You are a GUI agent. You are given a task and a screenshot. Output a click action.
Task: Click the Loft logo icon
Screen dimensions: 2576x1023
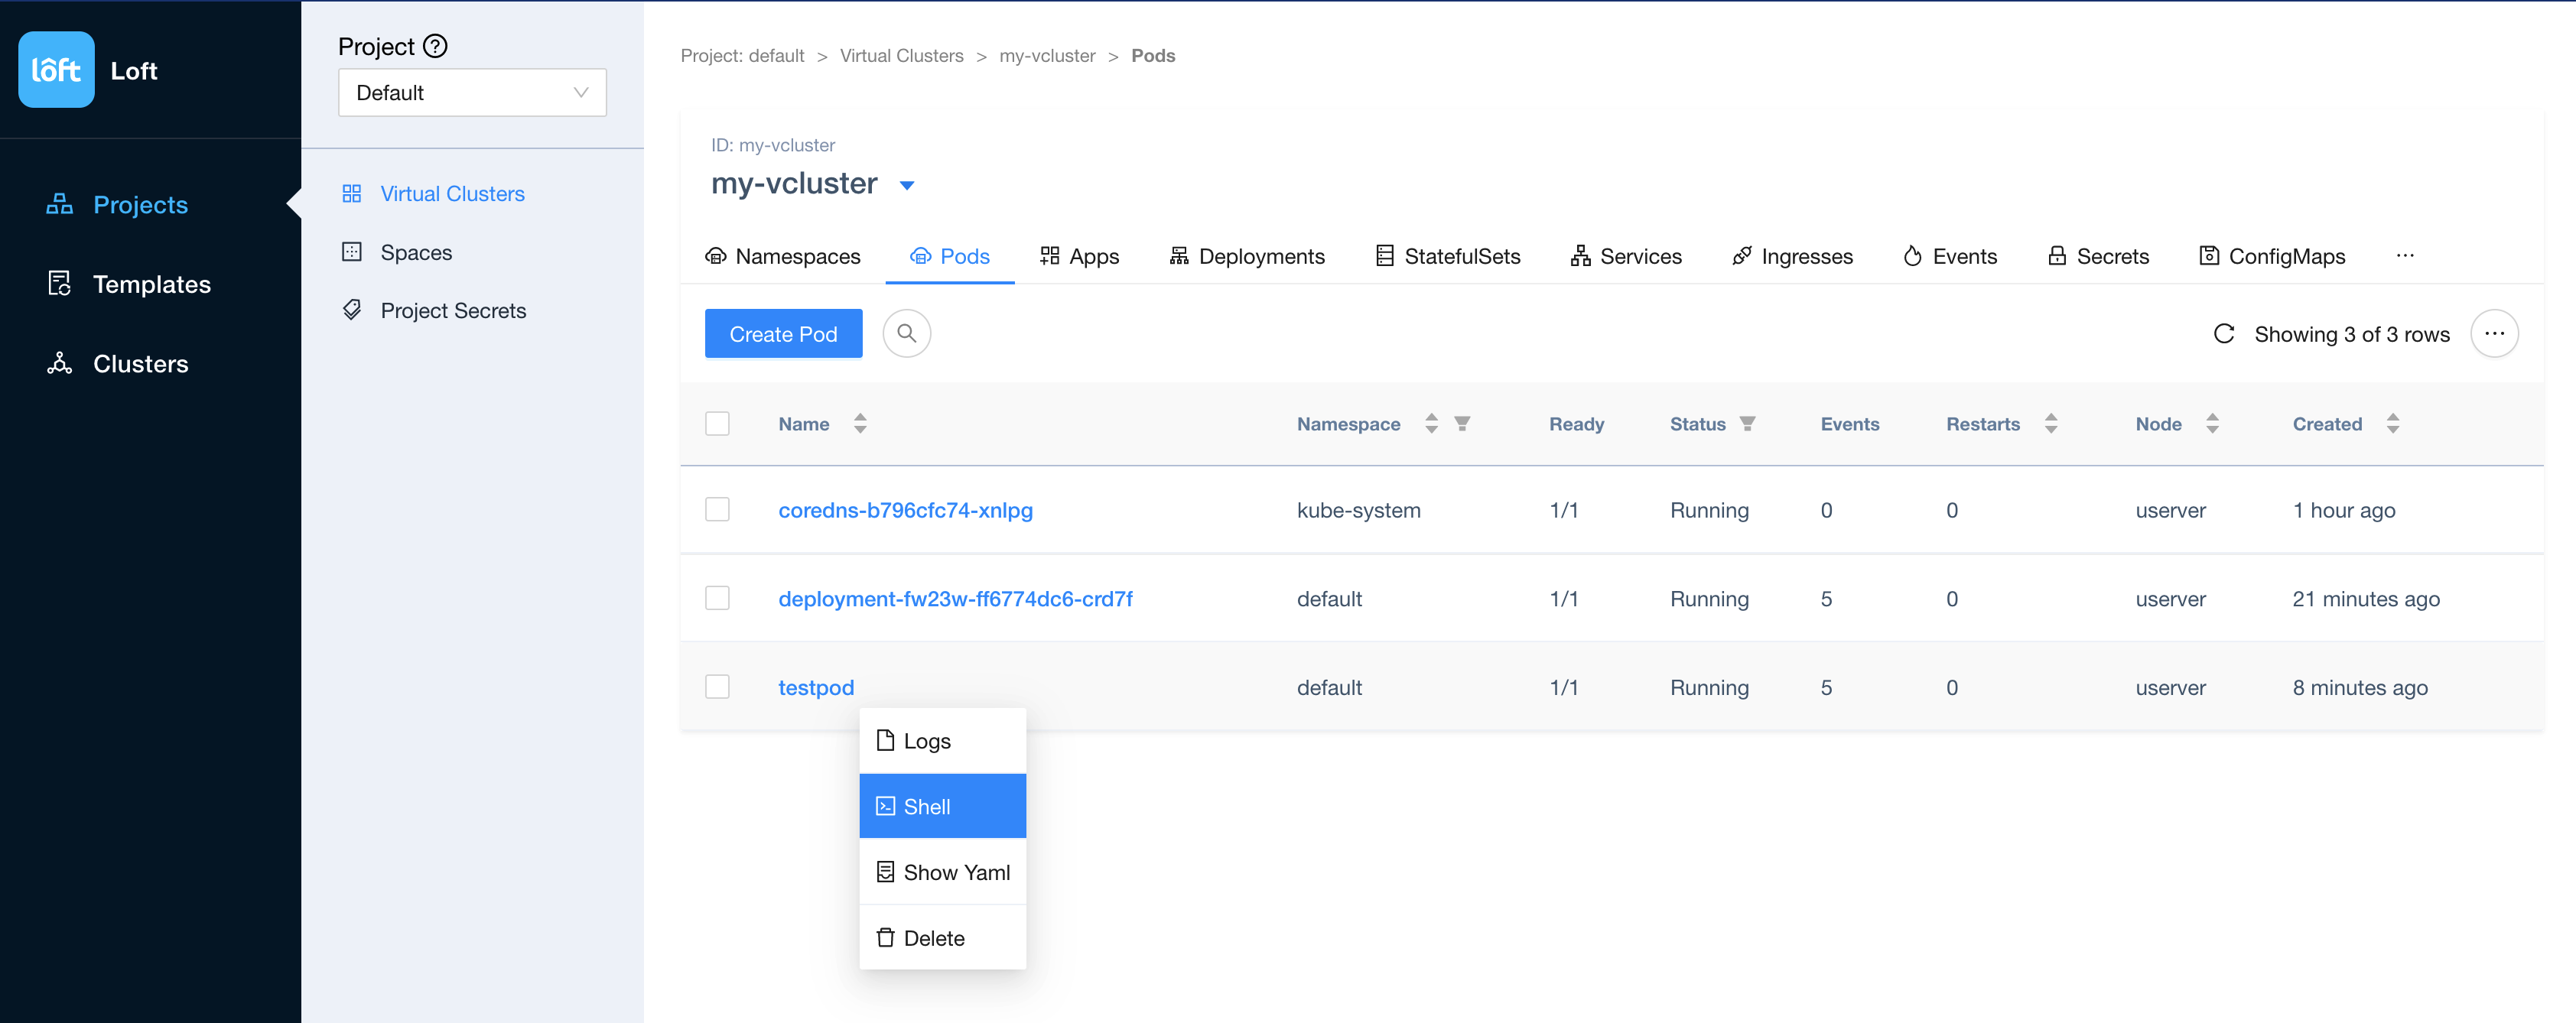[56, 70]
